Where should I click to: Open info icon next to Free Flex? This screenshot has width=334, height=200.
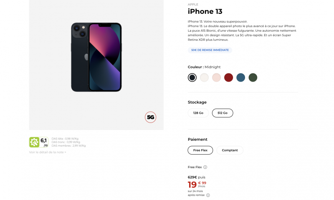(x=205, y=167)
